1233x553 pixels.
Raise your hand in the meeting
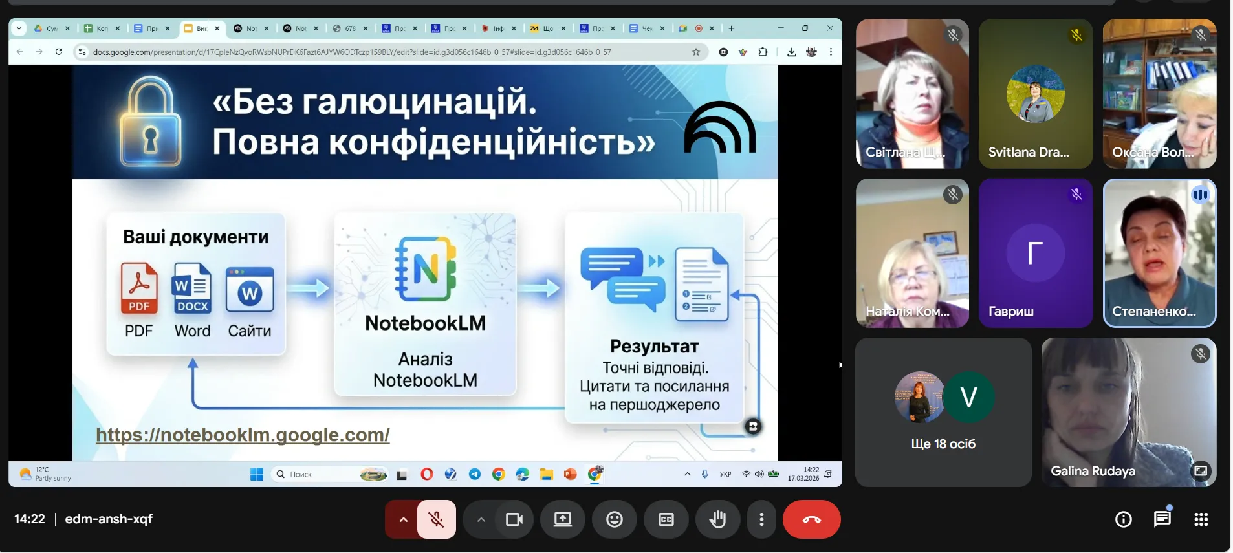click(x=718, y=519)
